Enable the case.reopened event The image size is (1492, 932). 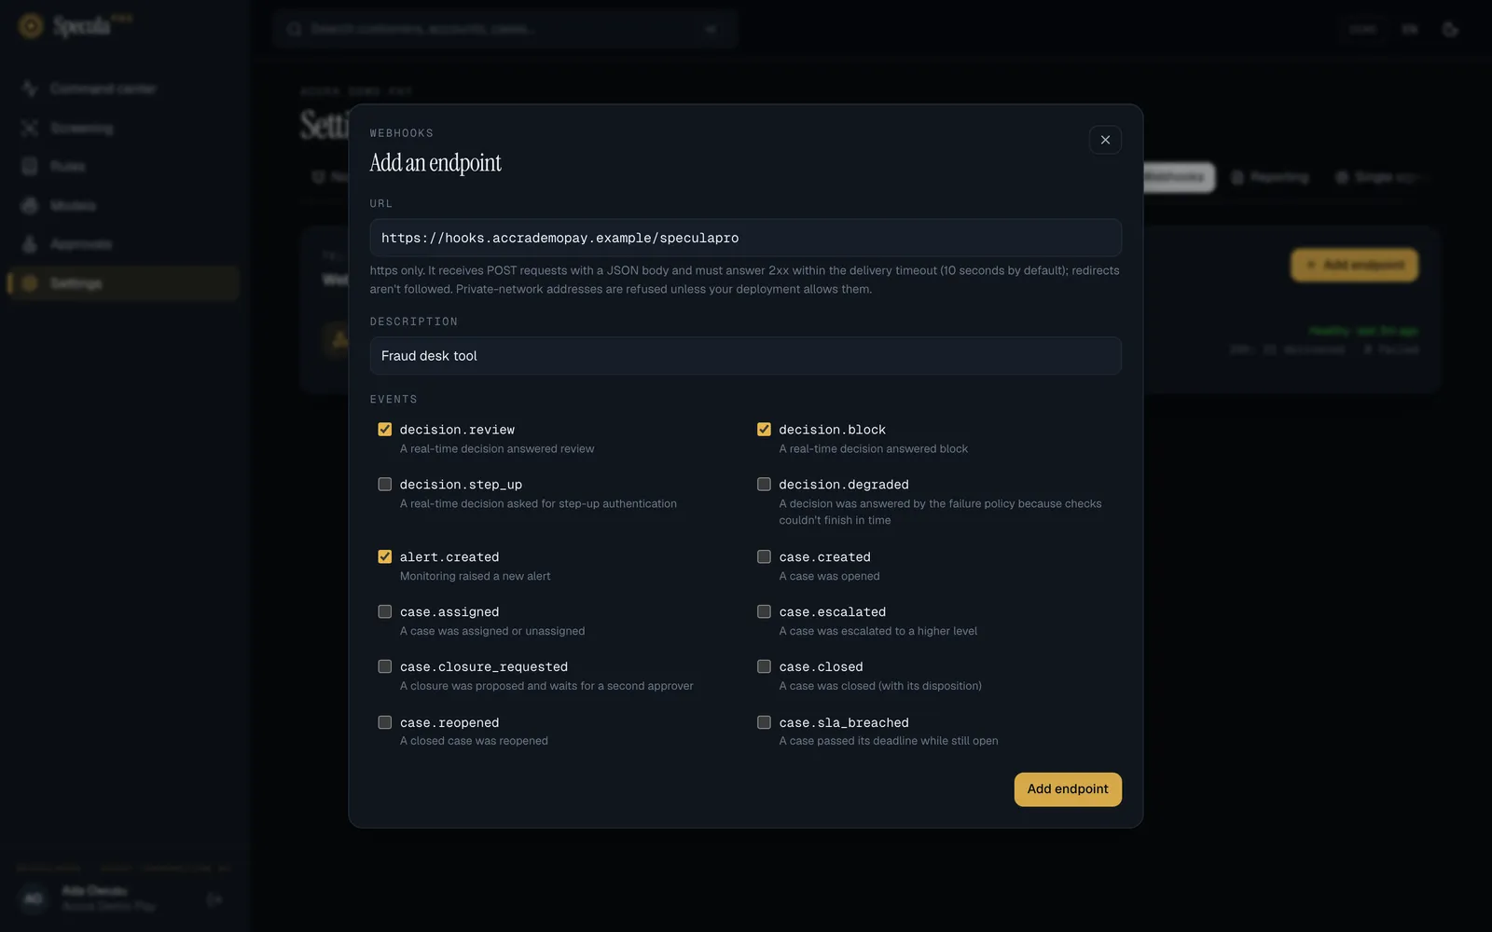(384, 722)
